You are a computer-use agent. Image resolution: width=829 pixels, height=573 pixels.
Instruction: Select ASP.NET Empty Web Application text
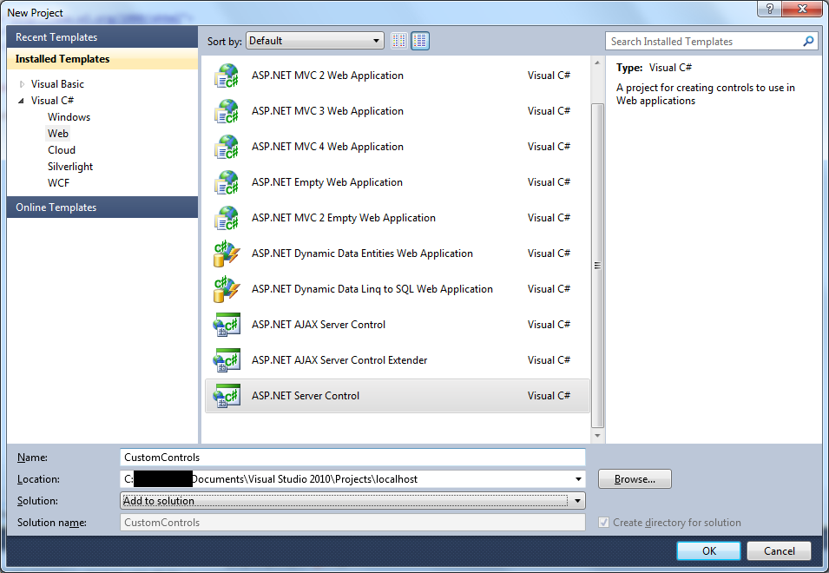pos(326,182)
